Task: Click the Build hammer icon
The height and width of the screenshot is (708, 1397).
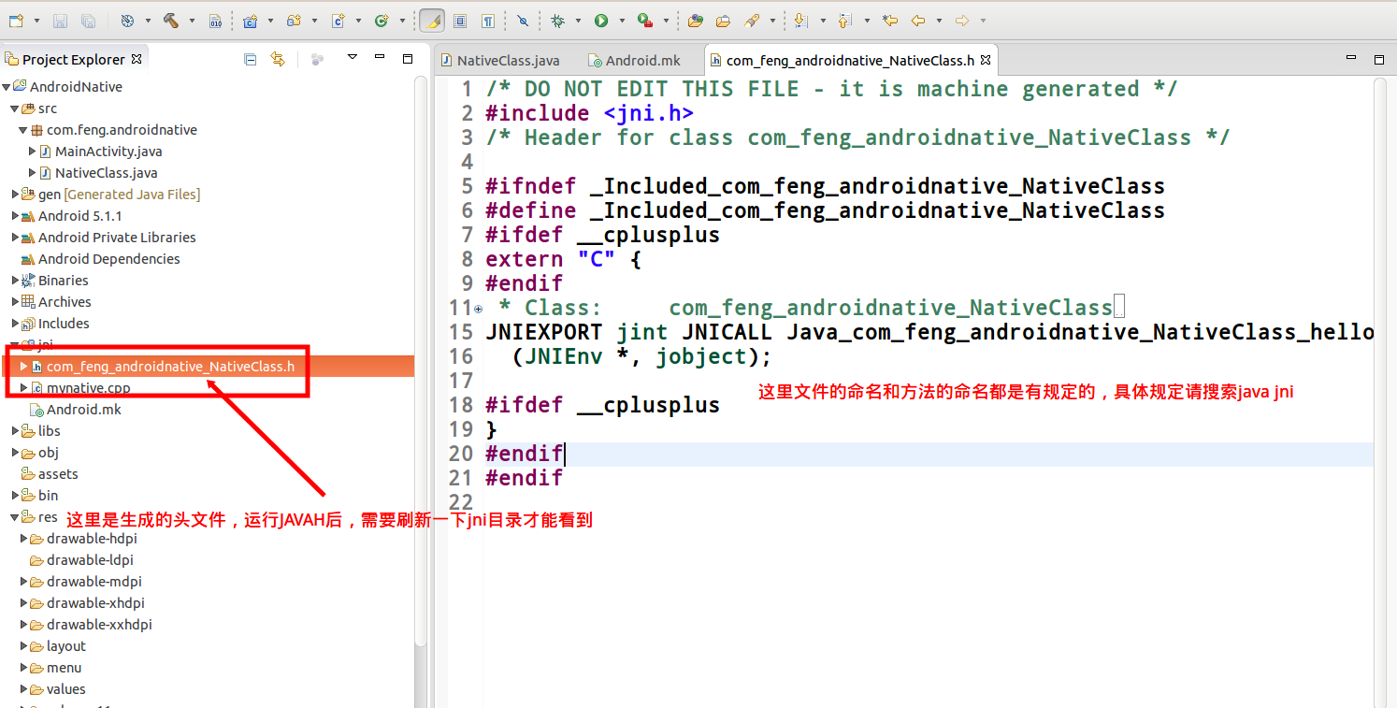Action: coord(171,20)
